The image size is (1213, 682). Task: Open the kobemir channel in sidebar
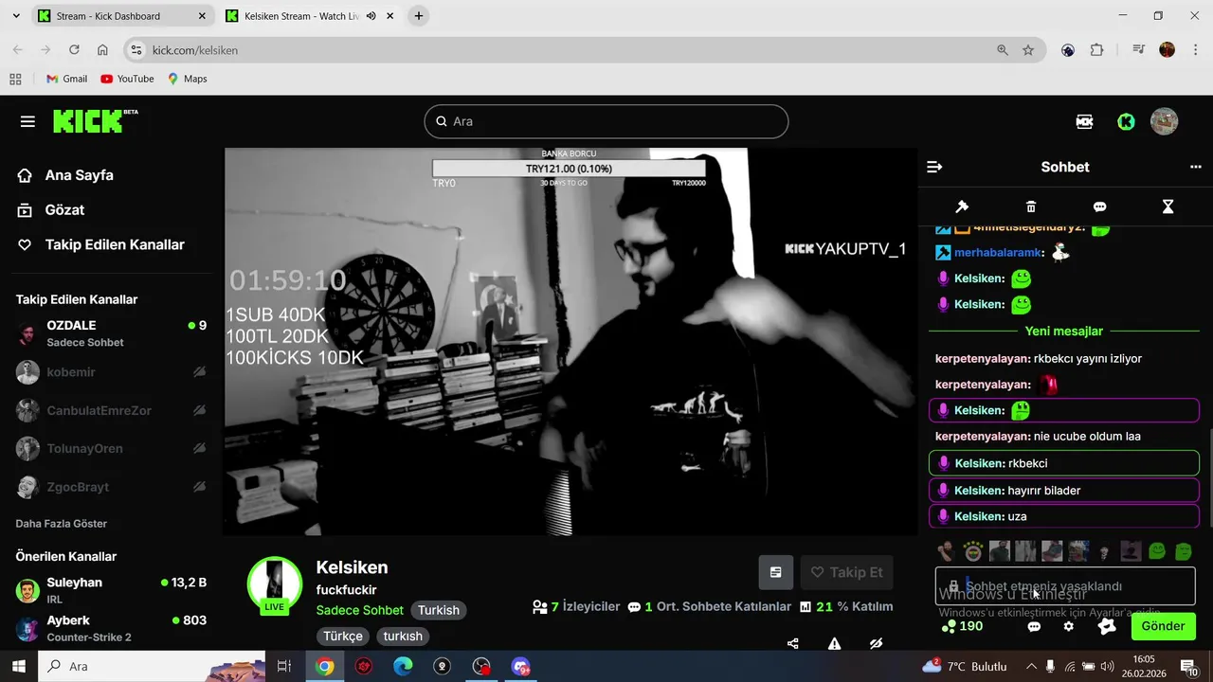(112, 372)
